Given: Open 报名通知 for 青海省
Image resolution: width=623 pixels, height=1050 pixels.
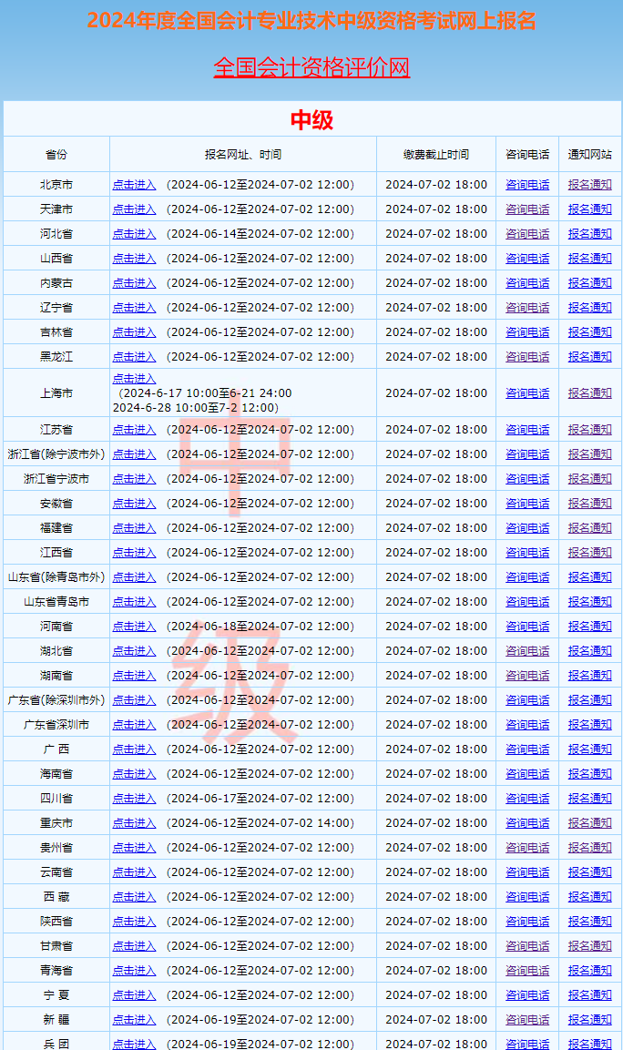Looking at the screenshot, I should coord(589,970).
